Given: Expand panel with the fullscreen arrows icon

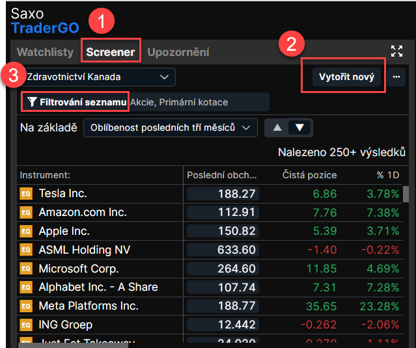Looking at the screenshot, I should (396, 51).
